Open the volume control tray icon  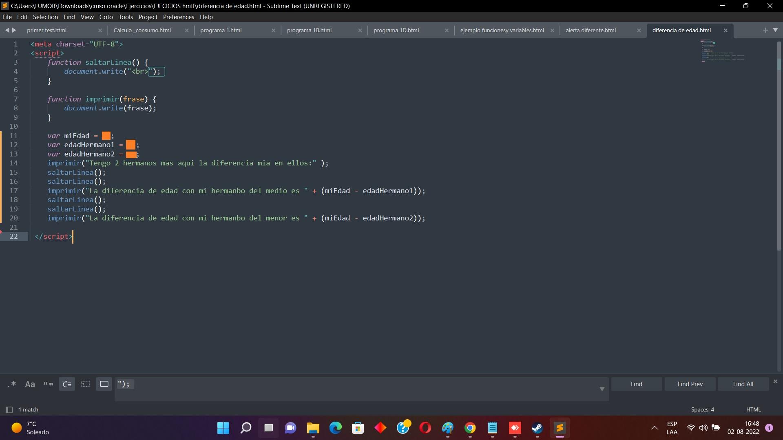703,428
